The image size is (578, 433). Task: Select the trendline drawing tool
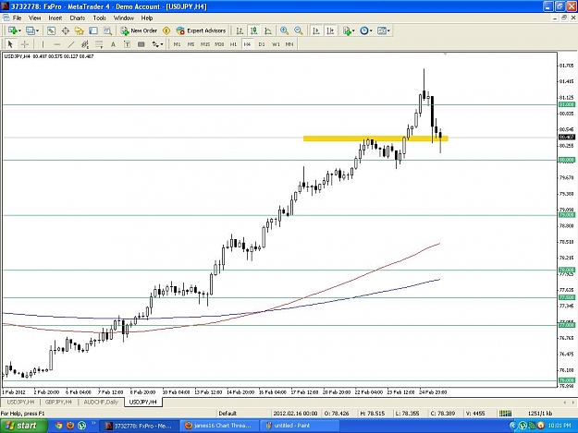point(71,44)
